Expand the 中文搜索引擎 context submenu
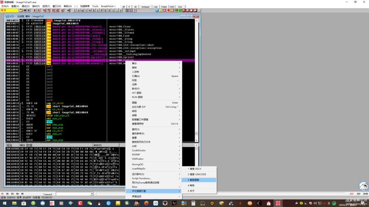 tap(154, 191)
